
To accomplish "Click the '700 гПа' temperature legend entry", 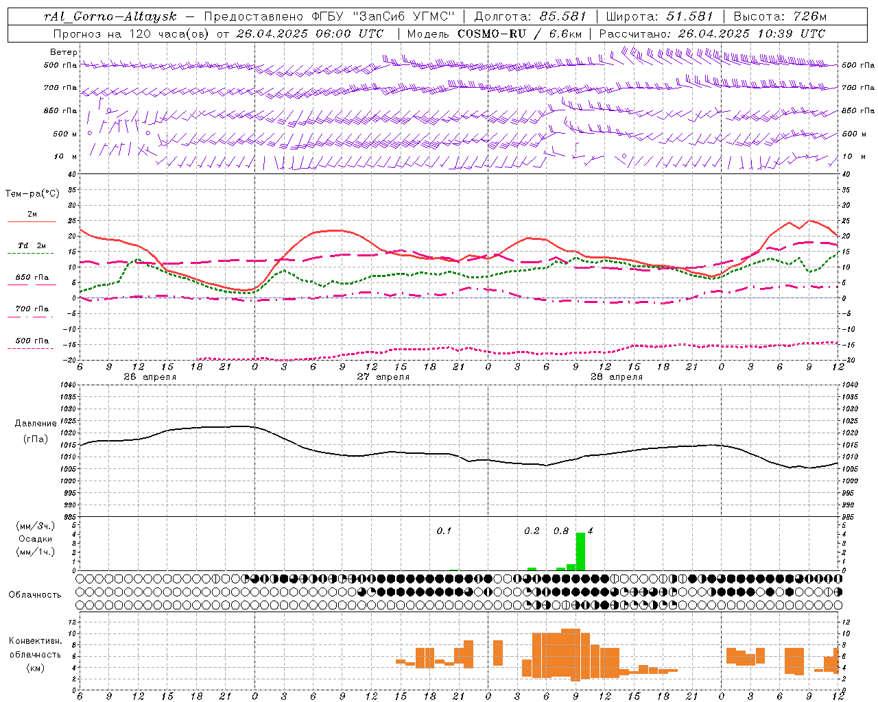I will point(32,309).
